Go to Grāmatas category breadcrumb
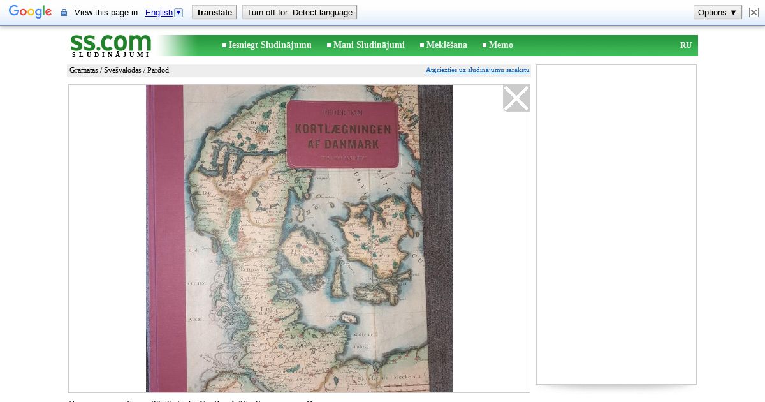 [84, 70]
